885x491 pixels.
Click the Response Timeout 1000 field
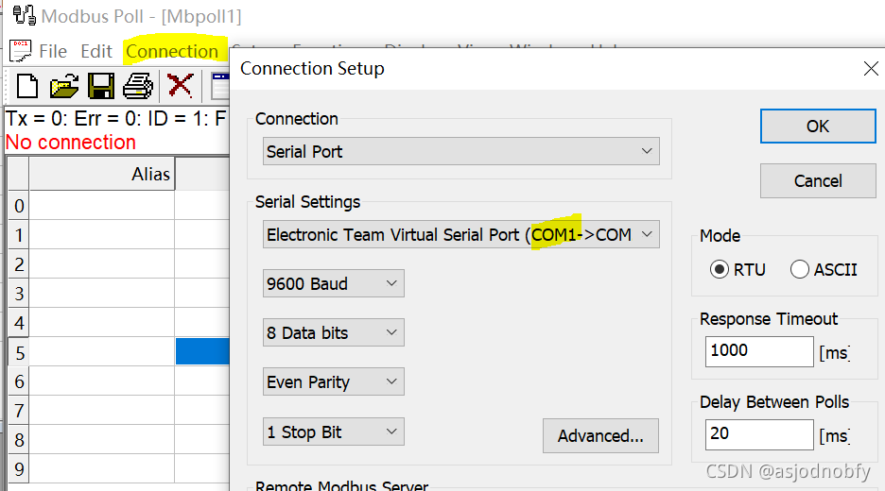(759, 352)
